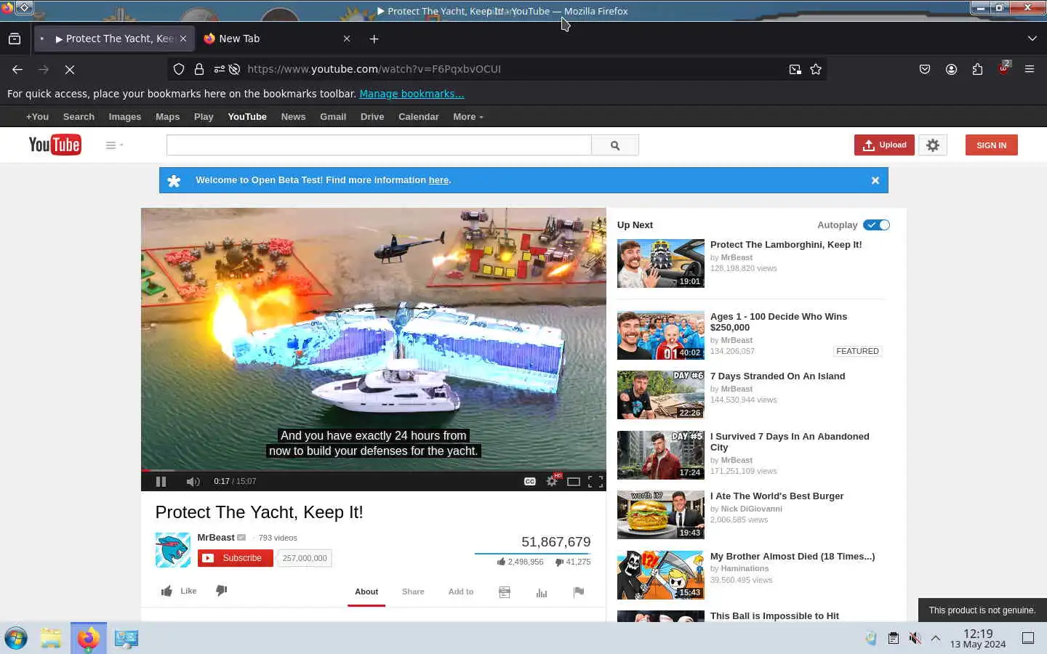
Task: Save the page to Pocket
Action: [x=925, y=69]
